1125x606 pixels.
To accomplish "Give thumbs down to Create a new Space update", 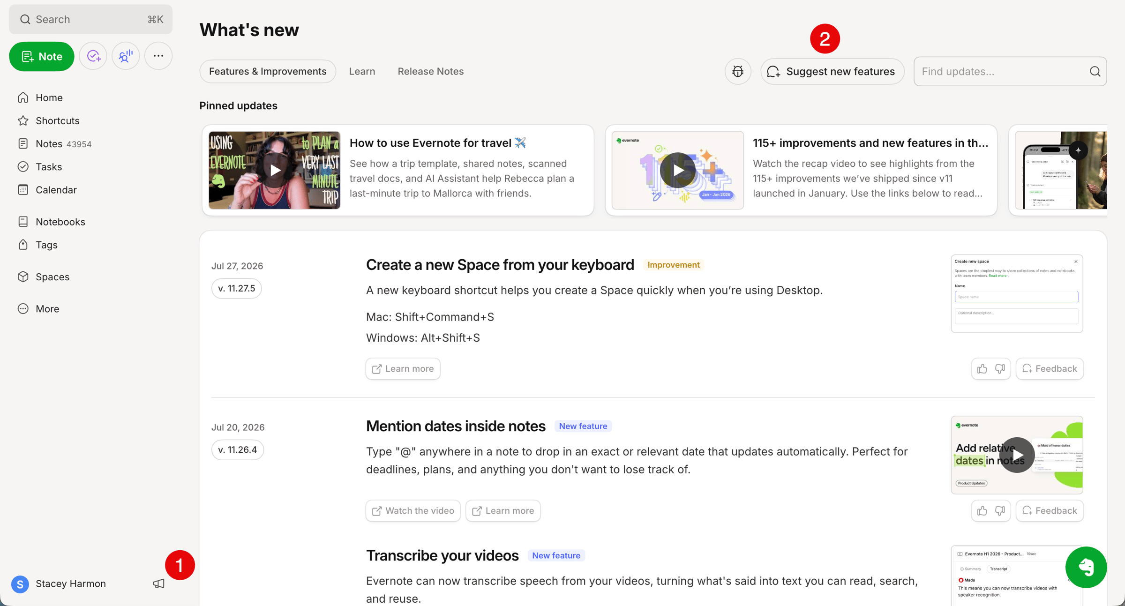I will (x=1000, y=369).
